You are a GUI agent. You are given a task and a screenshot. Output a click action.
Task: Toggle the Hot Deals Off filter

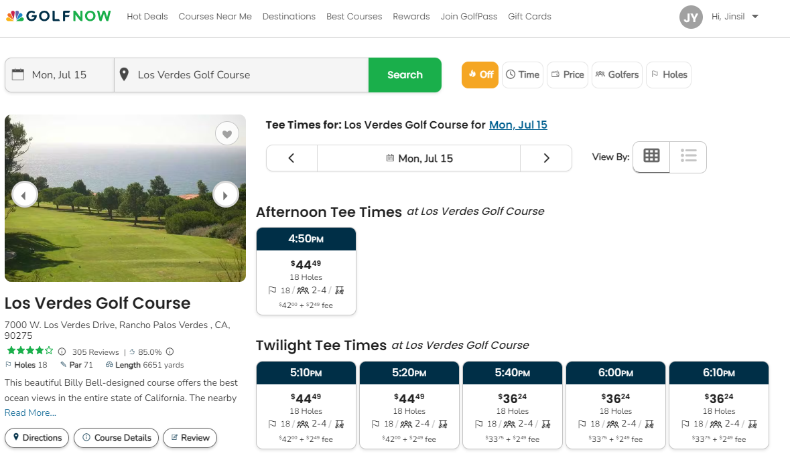[x=480, y=75]
